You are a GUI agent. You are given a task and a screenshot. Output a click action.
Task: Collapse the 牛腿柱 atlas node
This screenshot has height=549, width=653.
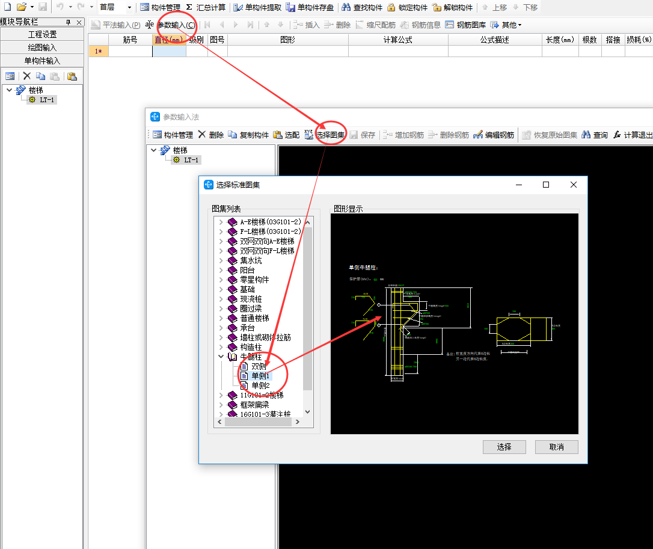(221, 357)
